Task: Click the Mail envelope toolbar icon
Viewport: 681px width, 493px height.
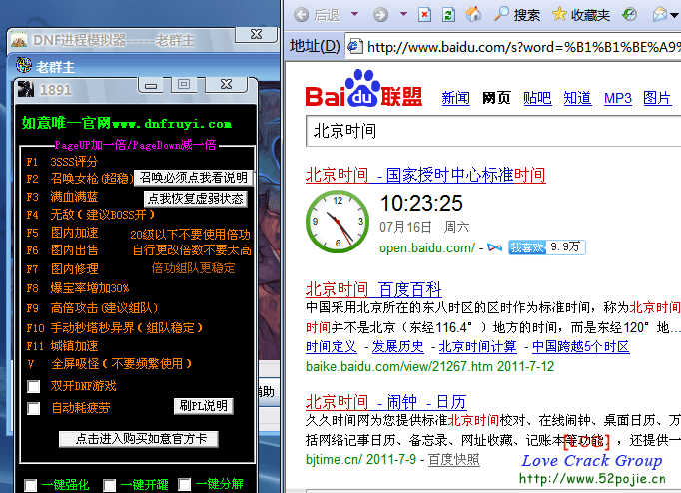Action: pos(660,15)
